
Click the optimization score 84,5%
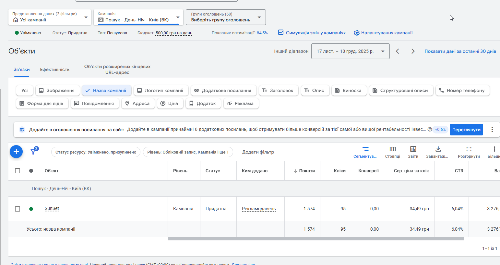pos(262,33)
